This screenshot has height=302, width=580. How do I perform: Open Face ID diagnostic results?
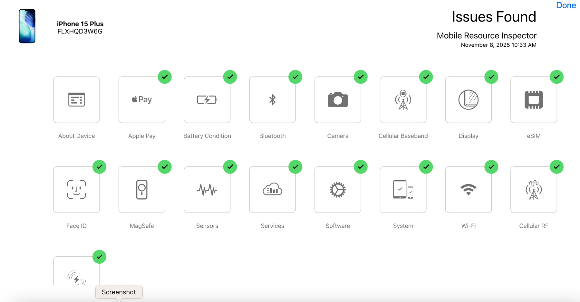(76, 190)
